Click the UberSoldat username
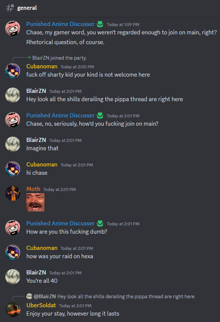The width and height of the screenshot is (220, 322). tap(41, 305)
